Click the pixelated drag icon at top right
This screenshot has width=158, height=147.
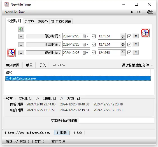coord(145,33)
